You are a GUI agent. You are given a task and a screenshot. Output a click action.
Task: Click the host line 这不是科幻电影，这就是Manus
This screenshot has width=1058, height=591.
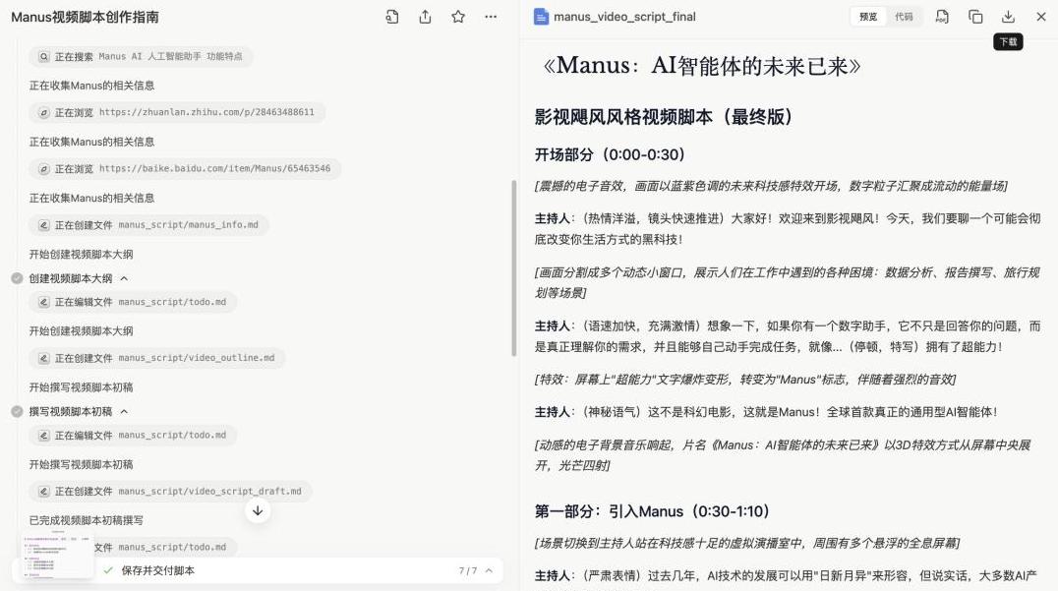[766, 412]
